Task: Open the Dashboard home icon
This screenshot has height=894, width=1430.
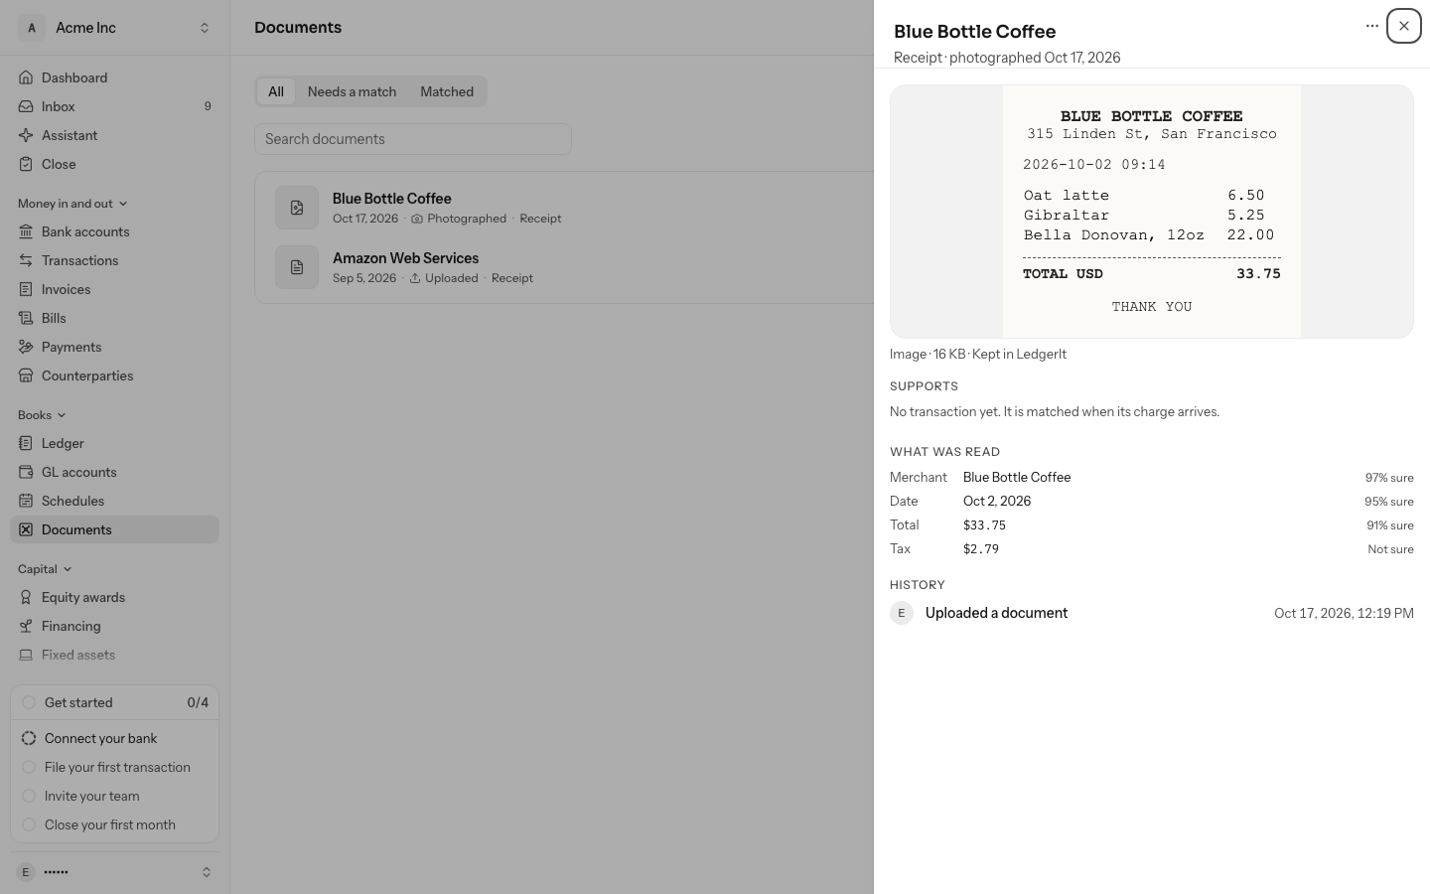Action: (x=26, y=77)
